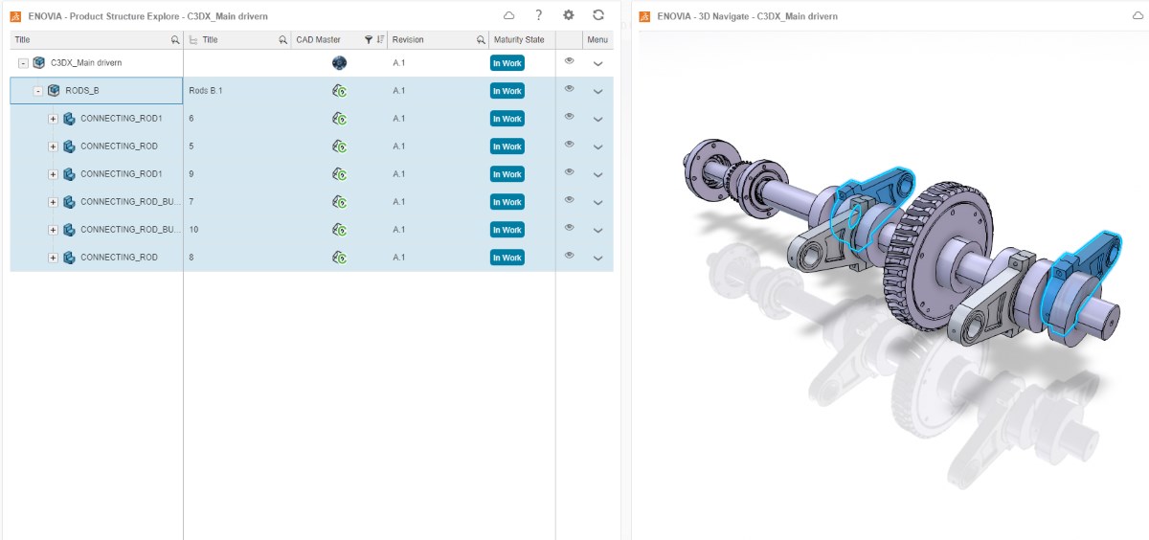The image size is (1149, 540).
Task: Open the menu chevron for RODS_B row
Action: click(598, 92)
